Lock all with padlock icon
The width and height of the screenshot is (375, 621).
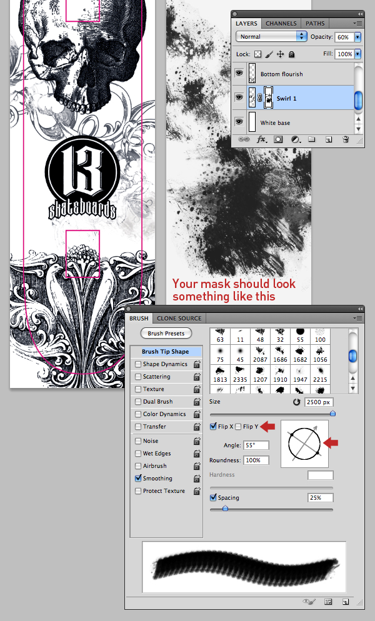(291, 54)
